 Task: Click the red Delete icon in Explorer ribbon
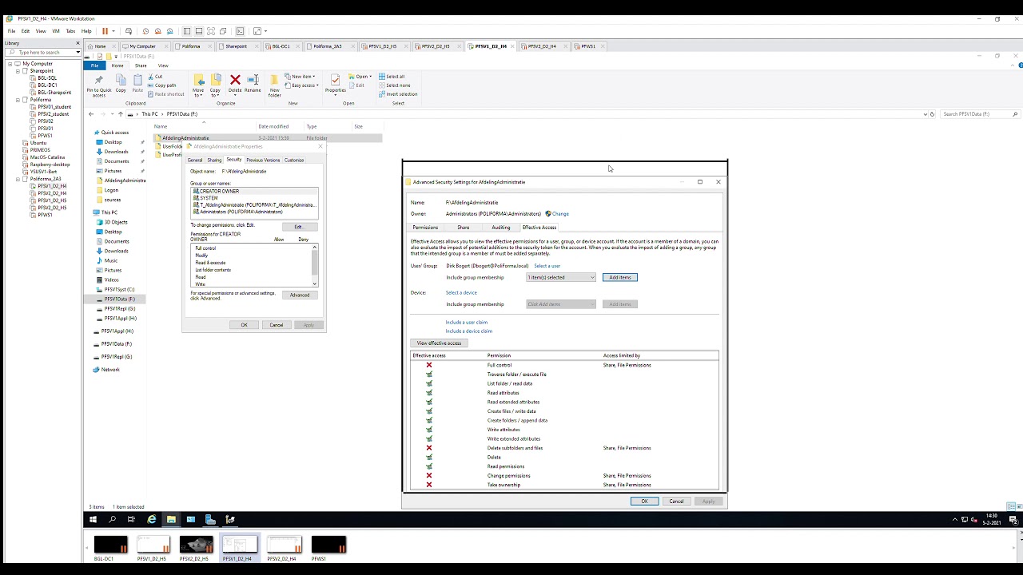pyautogui.click(x=235, y=84)
